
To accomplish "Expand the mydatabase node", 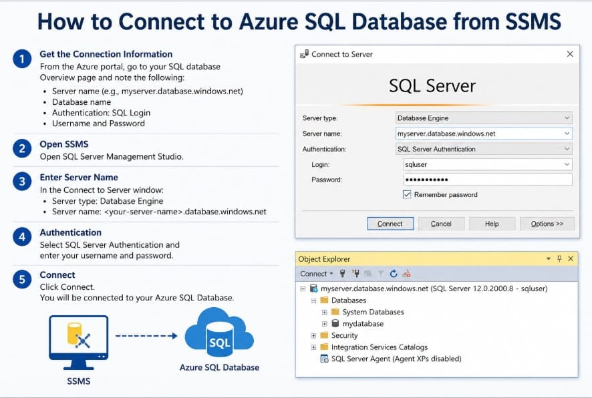I will tap(324, 324).
